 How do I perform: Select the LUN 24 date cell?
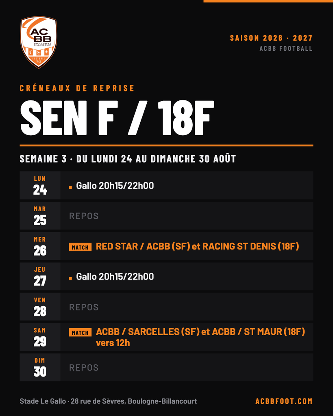[40, 185]
